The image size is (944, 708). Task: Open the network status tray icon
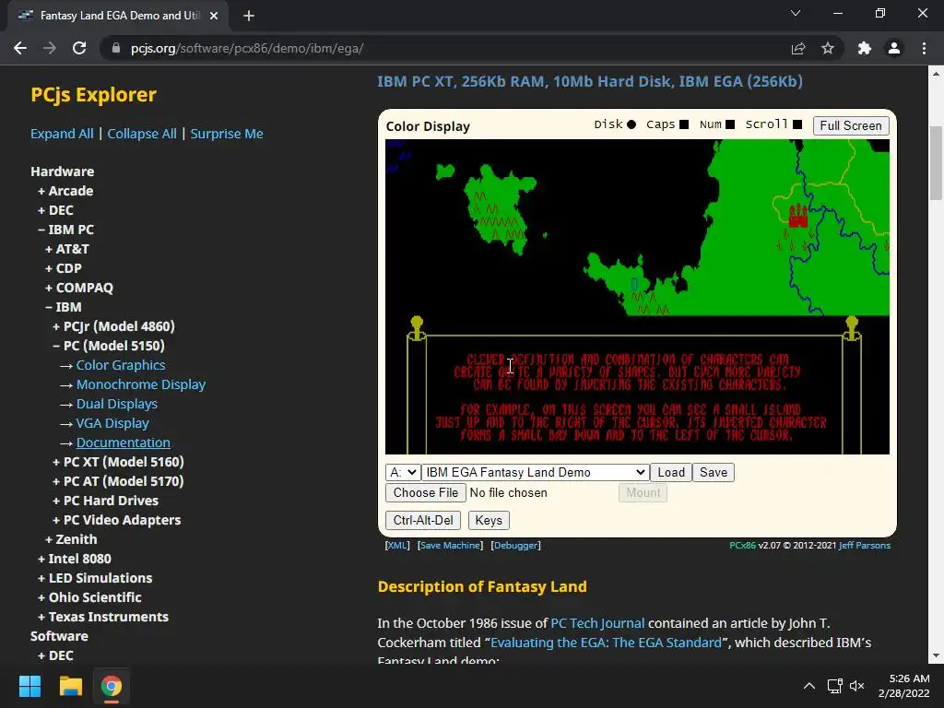(834, 686)
